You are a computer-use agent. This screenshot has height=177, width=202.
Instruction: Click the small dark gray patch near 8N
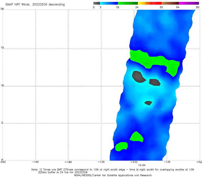(x=148, y=103)
